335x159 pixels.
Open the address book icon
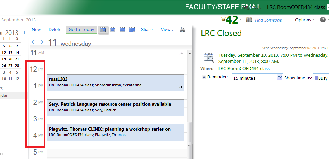pos(249,20)
